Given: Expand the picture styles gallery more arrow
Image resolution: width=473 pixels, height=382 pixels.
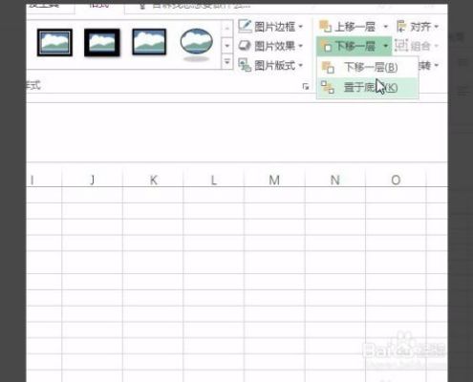Looking at the screenshot, I should 226,62.
